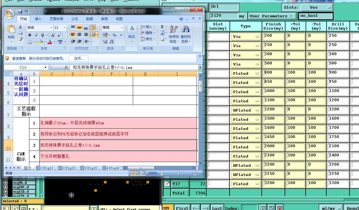Click Excel vertical scrollbar thumb
Viewport: 359px width, 210px height.
(x=200, y=86)
